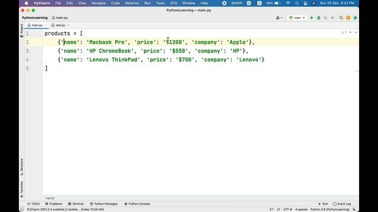Screen dimensions: 378x212
Task: Click the screen recording indicator in menu bar
Action: click(x=224, y=3)
